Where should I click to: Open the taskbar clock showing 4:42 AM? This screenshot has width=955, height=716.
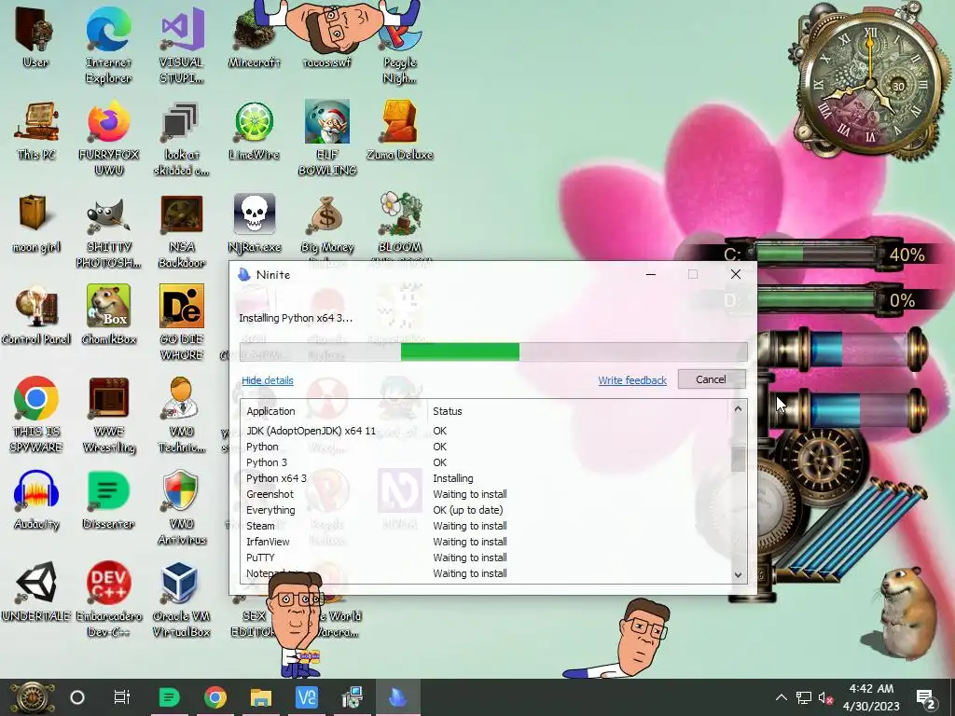coord(871,697)
